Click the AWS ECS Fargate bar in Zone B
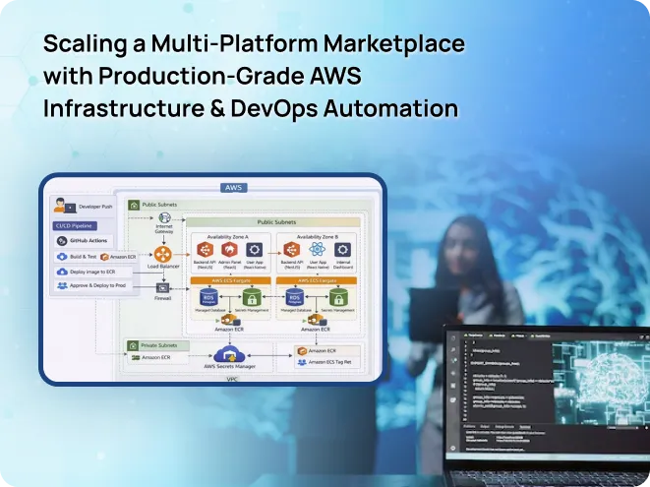650x487 pixels. coord(317,280)
